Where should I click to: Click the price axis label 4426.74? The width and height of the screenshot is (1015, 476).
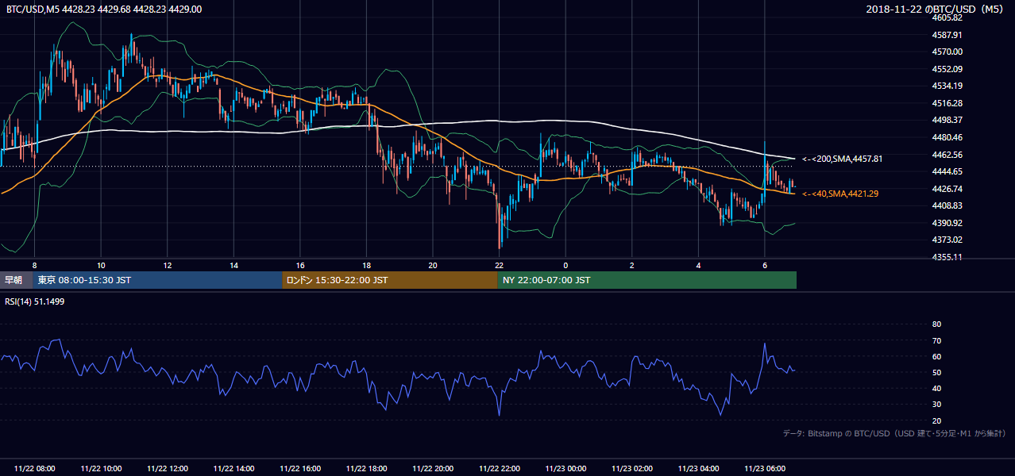pyautogui.click(x=947, y=189)
